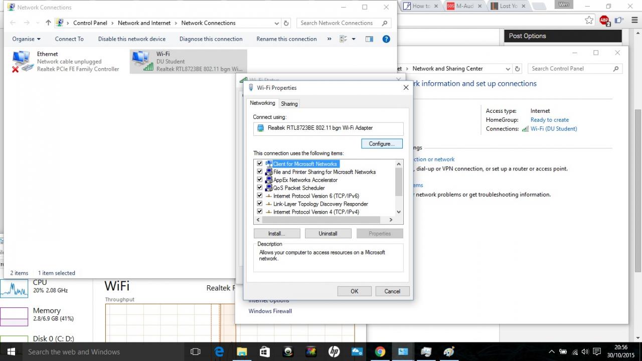The height and width of the screenshot is (361, 642).
Task: Click the items list vertical scrollbar thumb
Action: [x=399, y=182]
